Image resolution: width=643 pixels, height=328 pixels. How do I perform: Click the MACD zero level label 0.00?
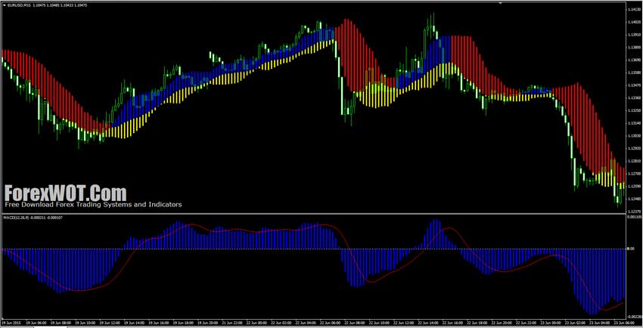pos(630,248)
